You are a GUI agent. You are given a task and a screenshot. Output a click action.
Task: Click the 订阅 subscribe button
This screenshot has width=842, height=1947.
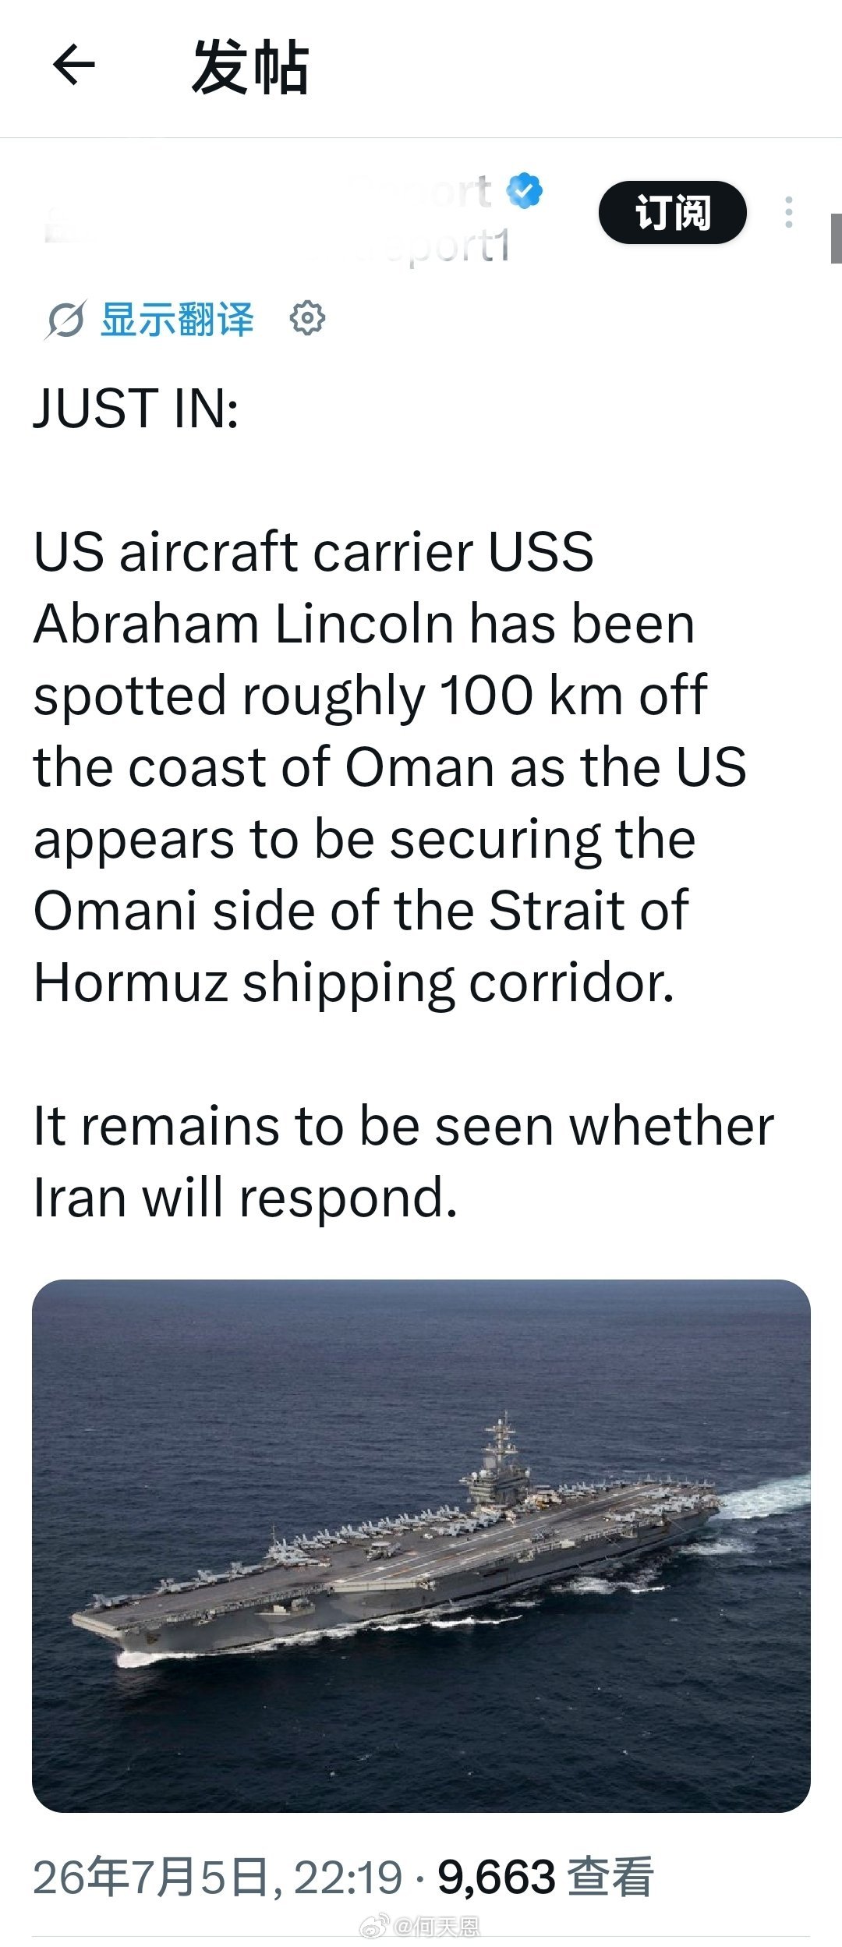coord(673,212)
